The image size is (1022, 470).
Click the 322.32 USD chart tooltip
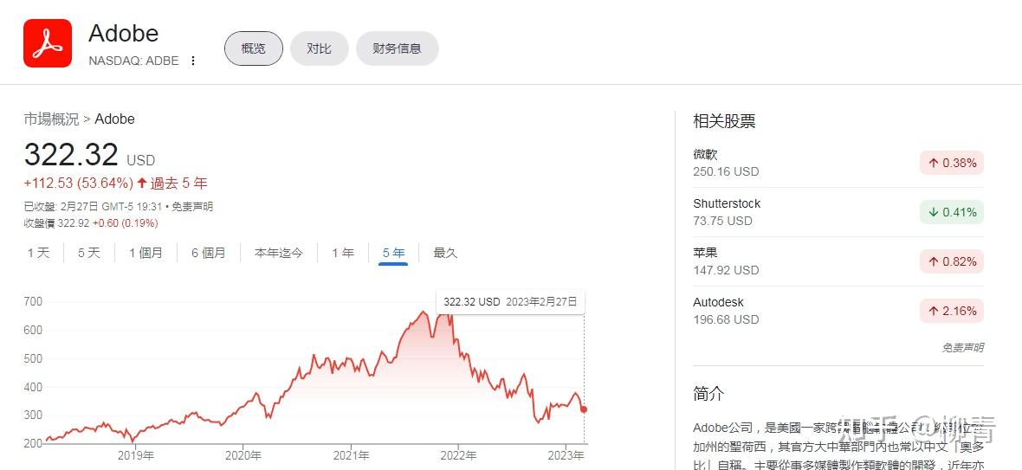point(510,302)
